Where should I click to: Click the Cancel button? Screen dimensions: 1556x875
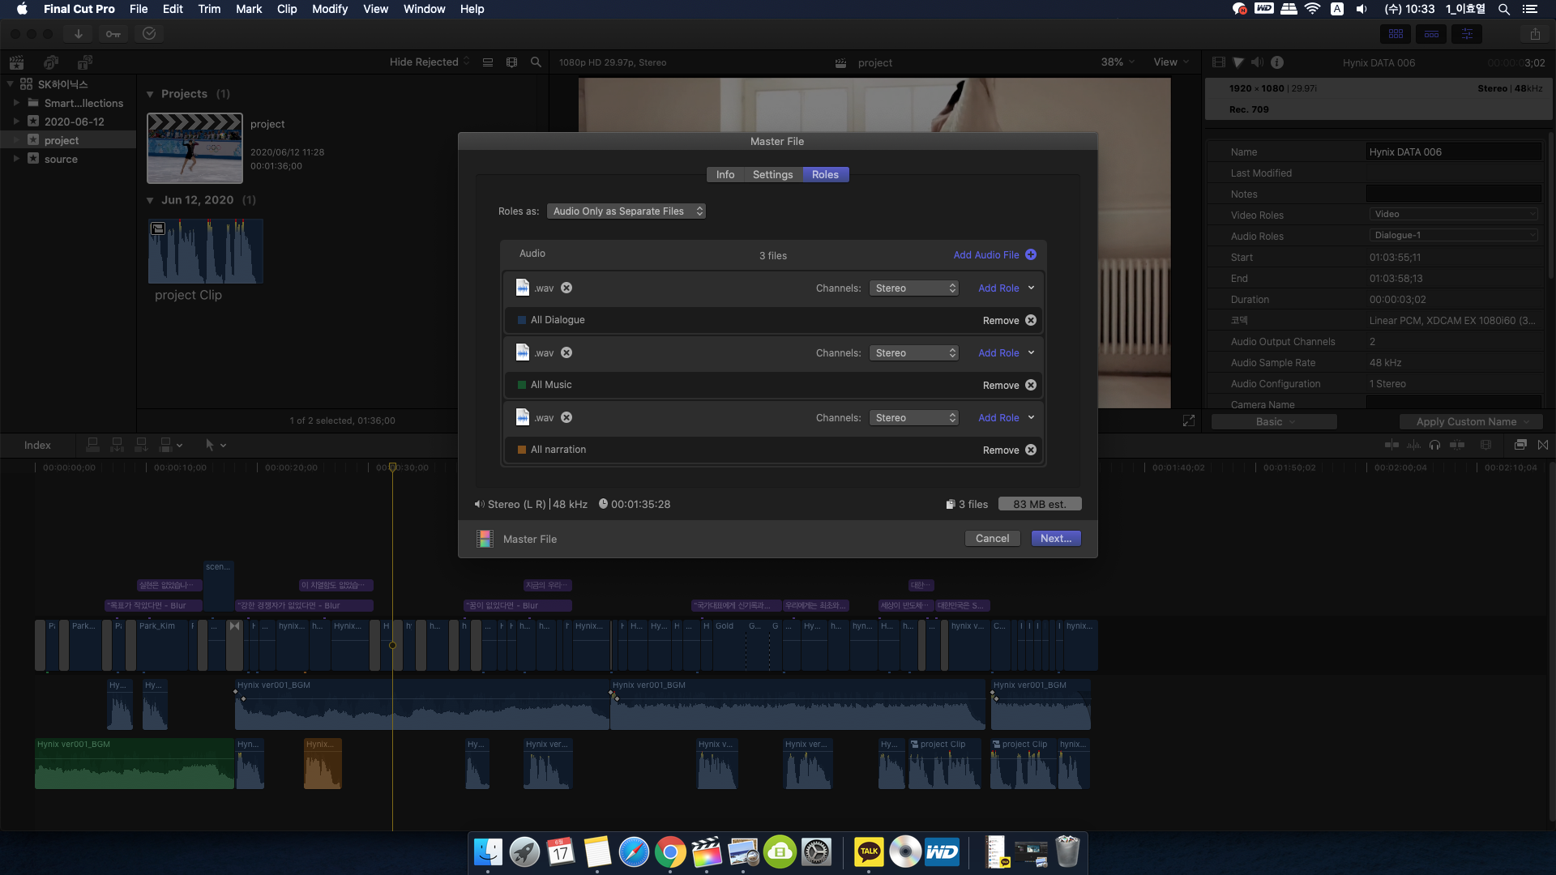tap(992, 539)
